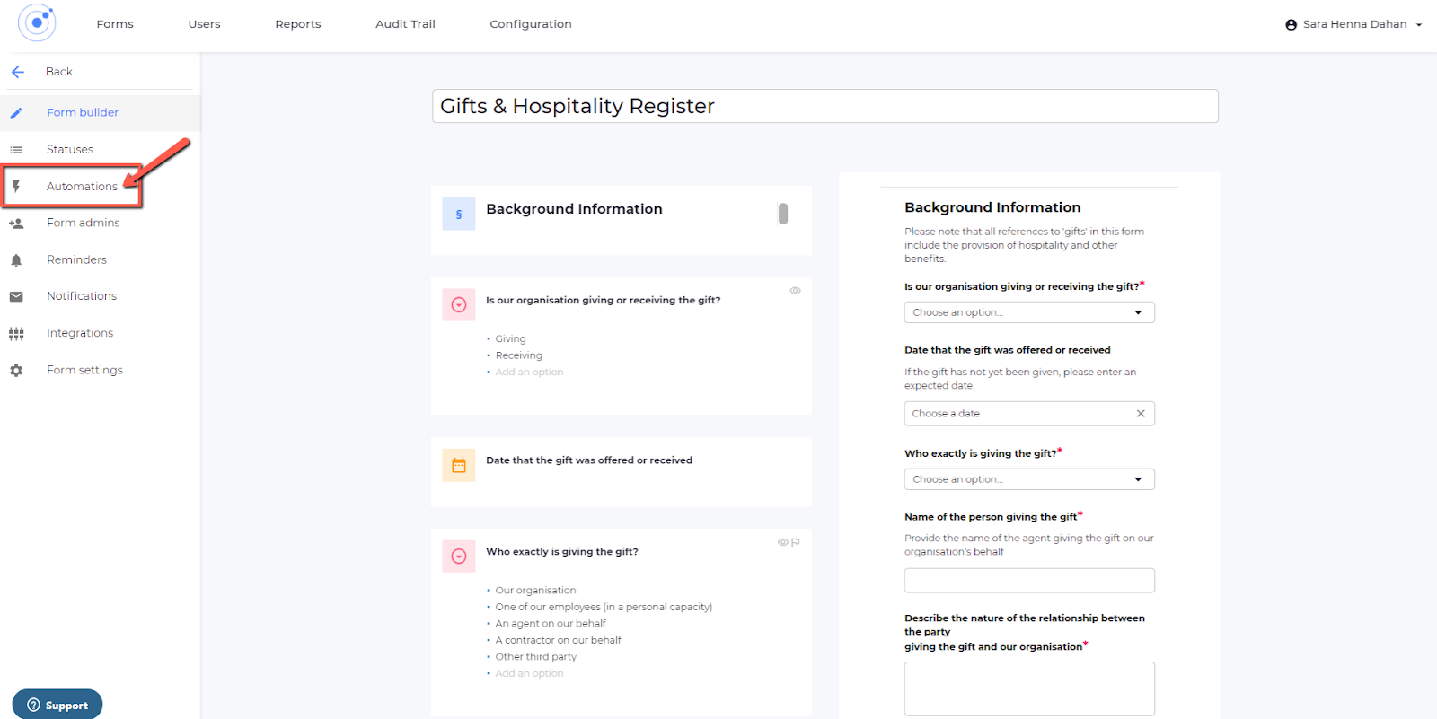Open the giving or receiving dropdown in preview
1437x719 pixels.
[x=1029, y=312]
